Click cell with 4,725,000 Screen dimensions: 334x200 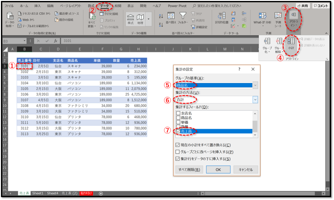pos(138,94)
